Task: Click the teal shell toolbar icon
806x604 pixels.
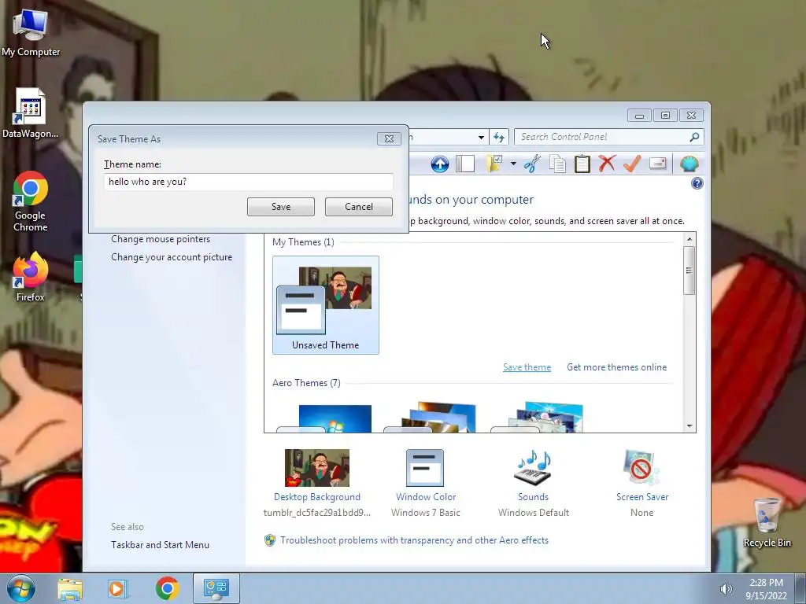Action: click(690, 164)
